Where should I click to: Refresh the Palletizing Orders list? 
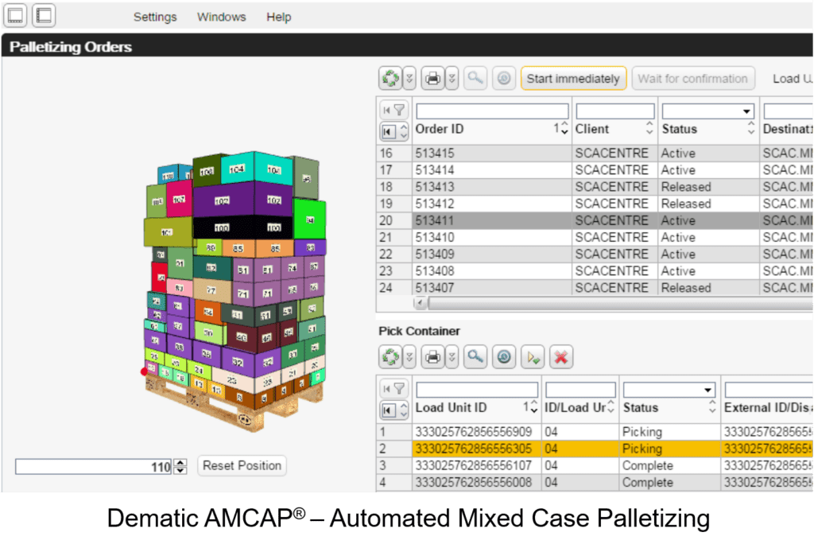tap(390, 79)
